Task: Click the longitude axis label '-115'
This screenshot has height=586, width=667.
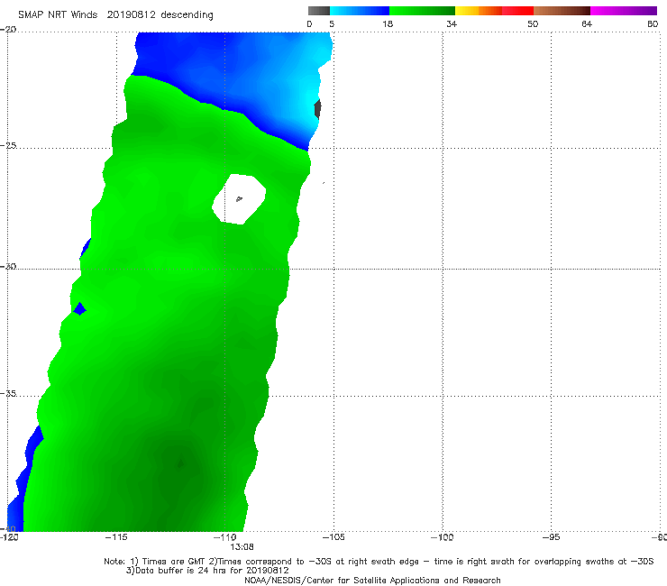Action: click(x=116, y=536)
